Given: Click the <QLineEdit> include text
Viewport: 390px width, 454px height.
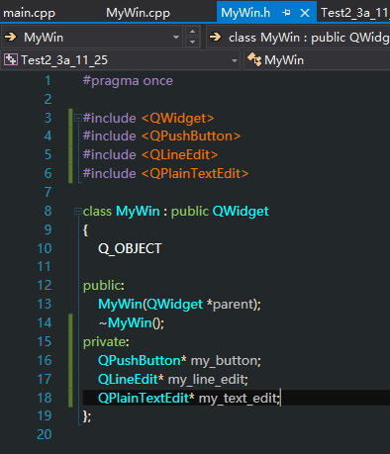Looking at the screenshot, I should 180,155.
